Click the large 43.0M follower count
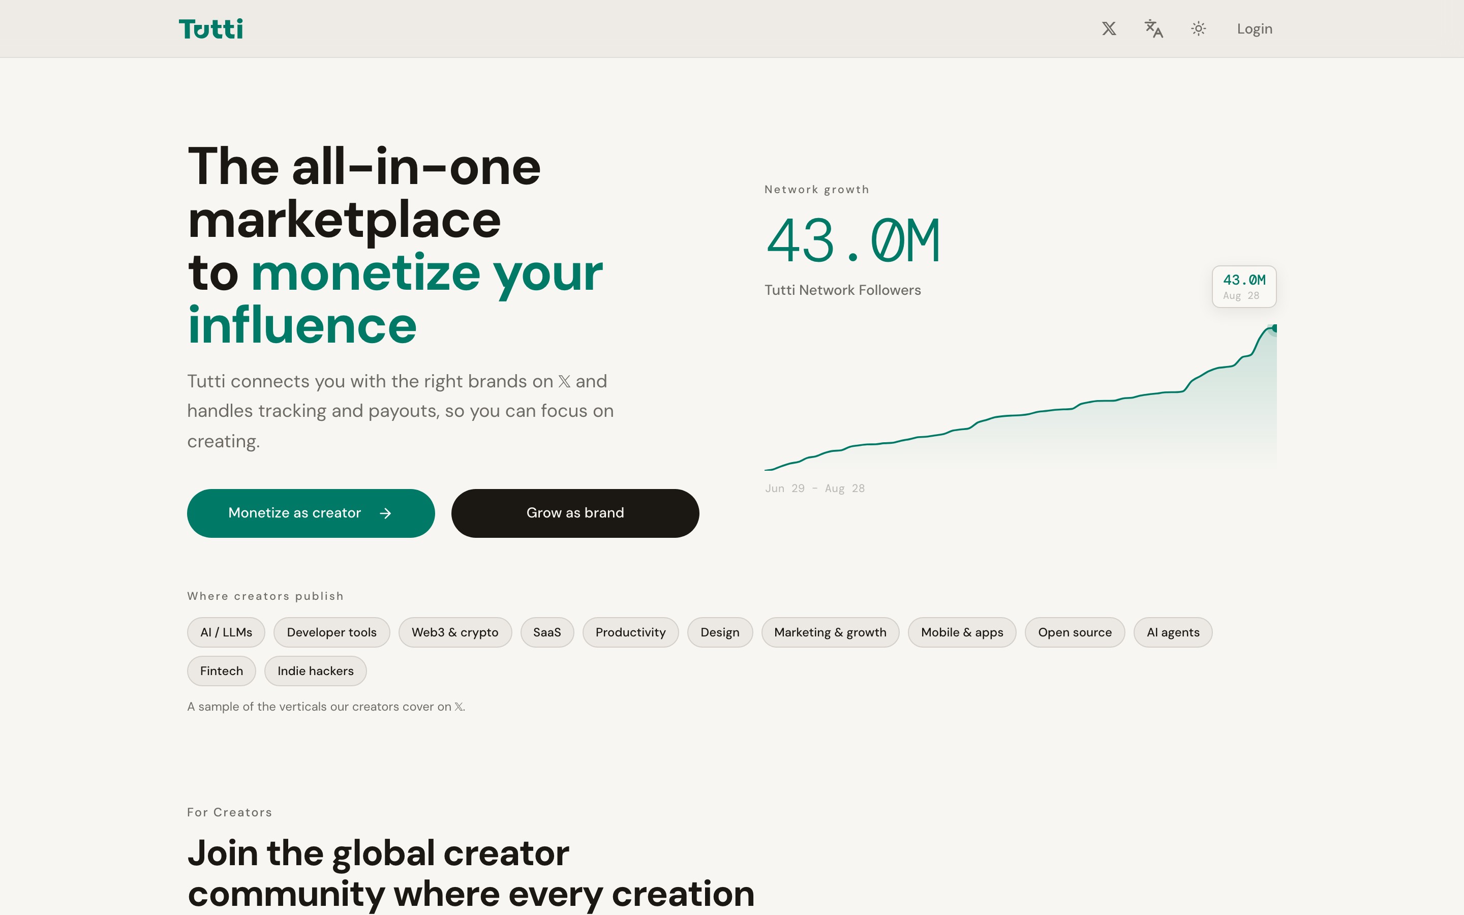The image size is (1464, 915). coord(853,241)
